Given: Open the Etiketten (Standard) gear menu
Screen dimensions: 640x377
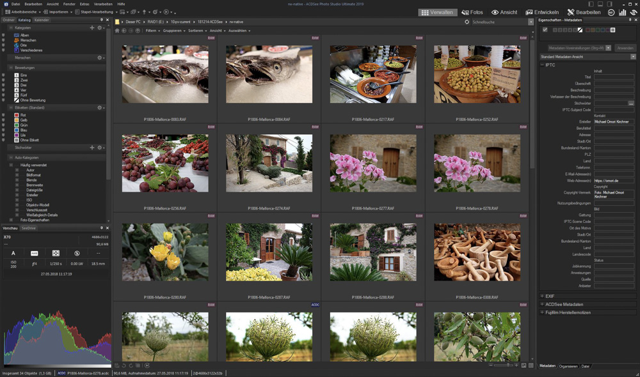Looking at the screenshot, I should pos(100,107).
